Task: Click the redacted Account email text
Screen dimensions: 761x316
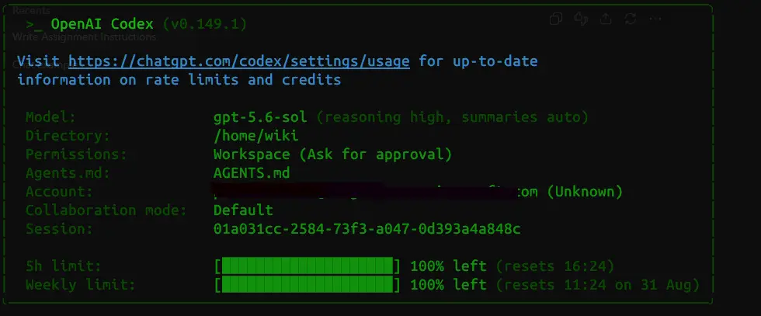Action: (376, 192)
